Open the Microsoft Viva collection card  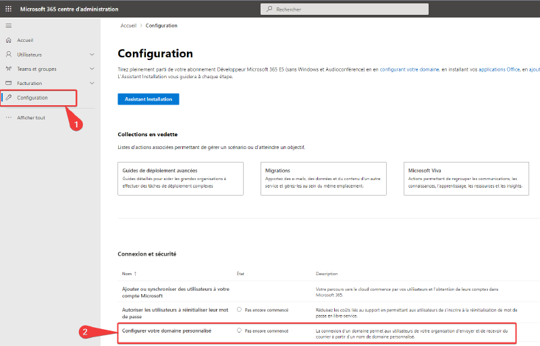pos(466,179)
